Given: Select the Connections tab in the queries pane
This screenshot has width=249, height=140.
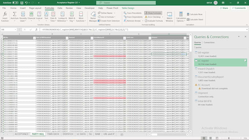Looking at the screenshot, I should (x=209, y=42).
